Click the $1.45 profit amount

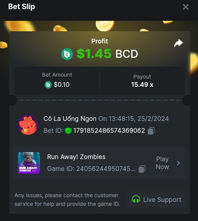tap(94, 54)
